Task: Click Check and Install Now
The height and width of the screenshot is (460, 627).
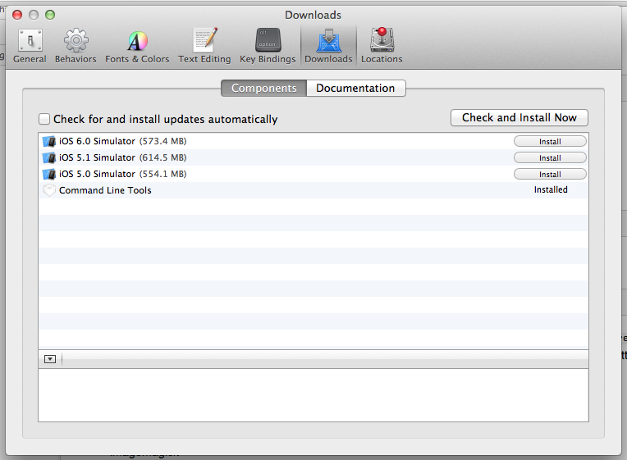Action: [x=519, y=117]
